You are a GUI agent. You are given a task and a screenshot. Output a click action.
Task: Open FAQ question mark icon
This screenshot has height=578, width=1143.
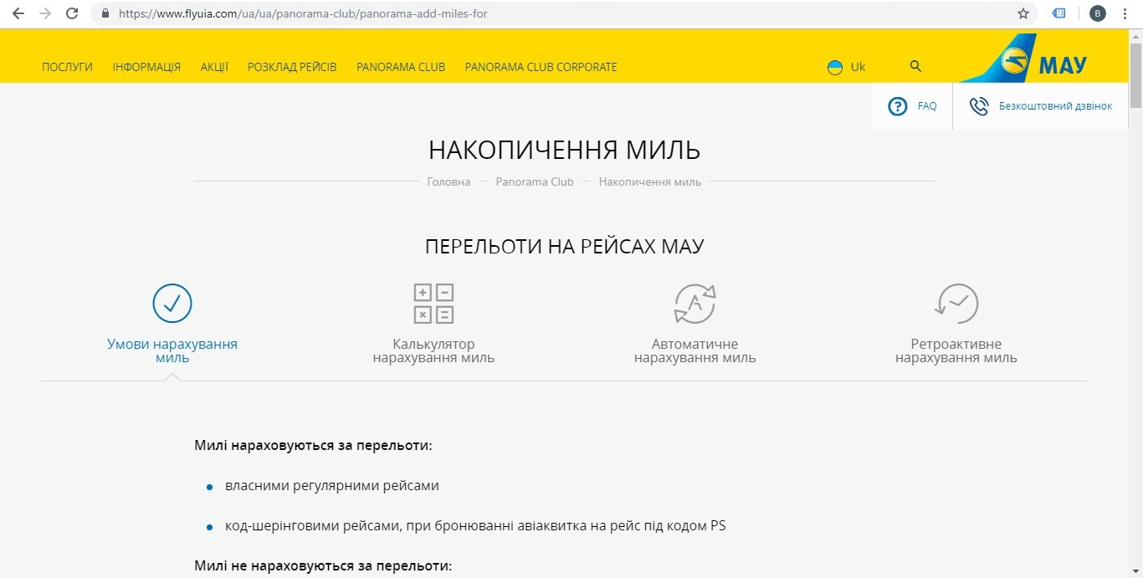click(x=898, y=106)
